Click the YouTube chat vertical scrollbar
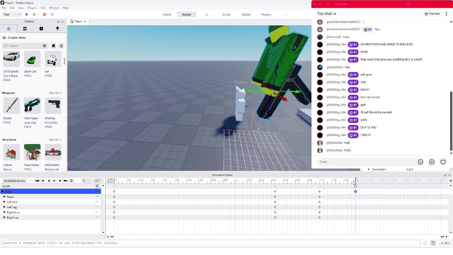 coord(451,121)
